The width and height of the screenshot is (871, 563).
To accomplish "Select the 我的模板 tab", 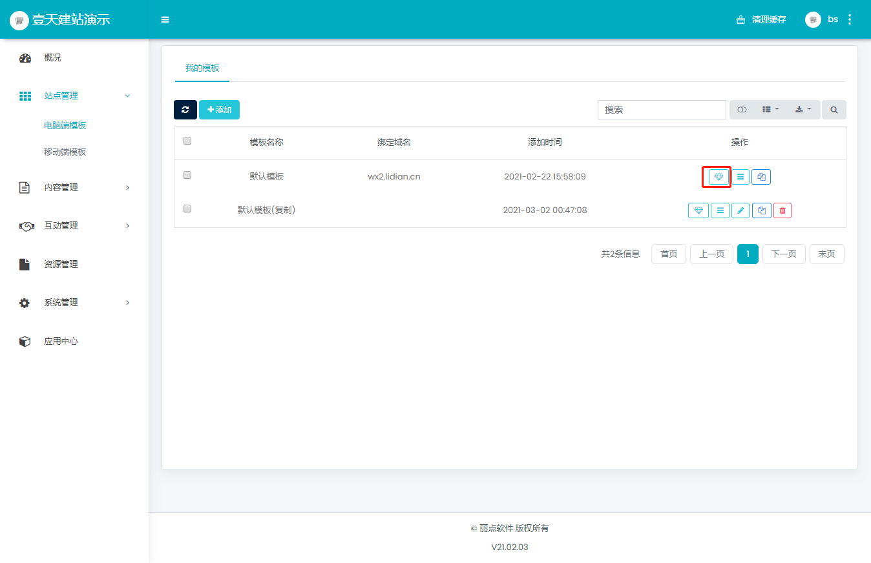I will point(202,68).
